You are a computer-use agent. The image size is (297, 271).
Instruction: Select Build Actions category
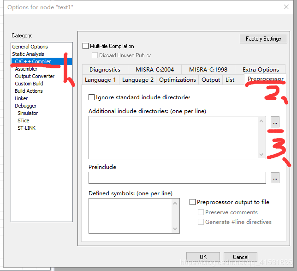[29, 91]
